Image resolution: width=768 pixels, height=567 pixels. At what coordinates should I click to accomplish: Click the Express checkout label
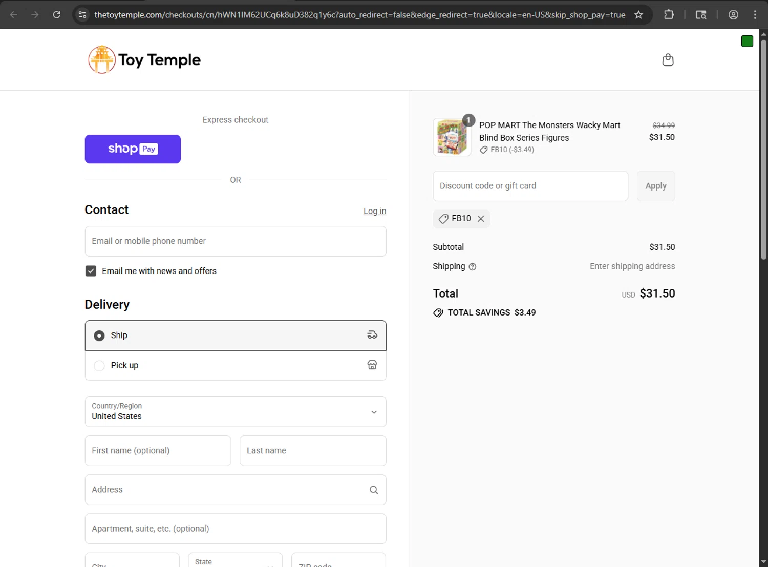pos(236,120)
